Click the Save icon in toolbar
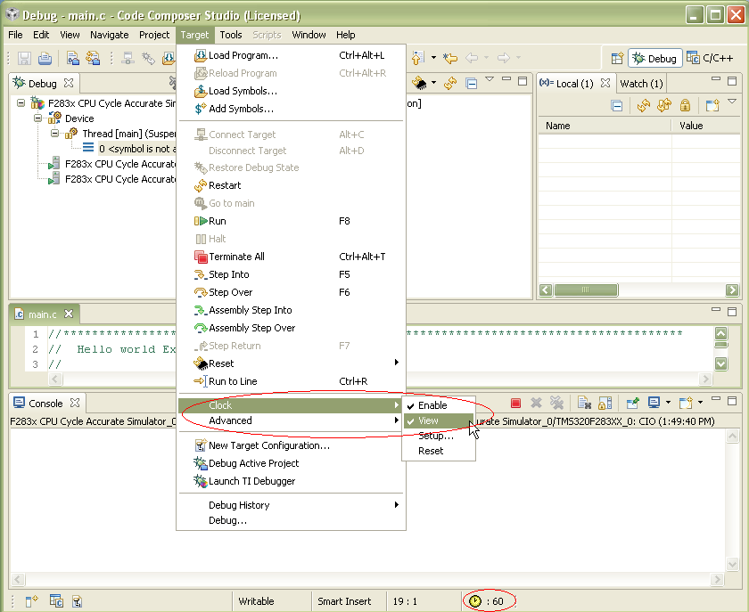This screenshot has height=612, width=749. [24, 58]
